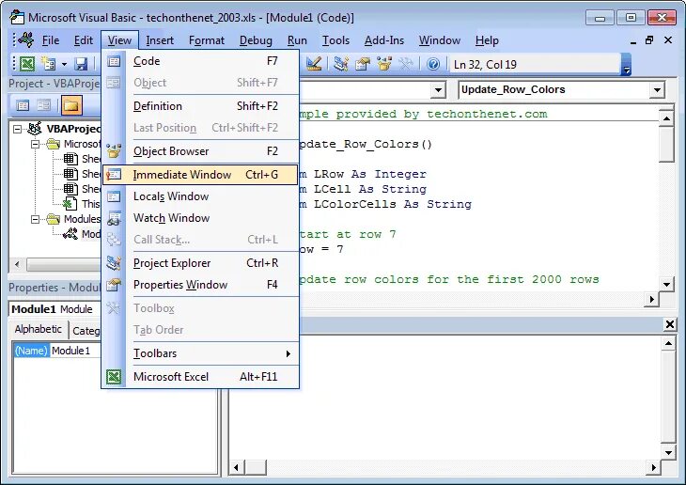Toggle the Design Mode toolbar icon
The height and width of the screenshot is (485, 686).
[x=314, y=64]
